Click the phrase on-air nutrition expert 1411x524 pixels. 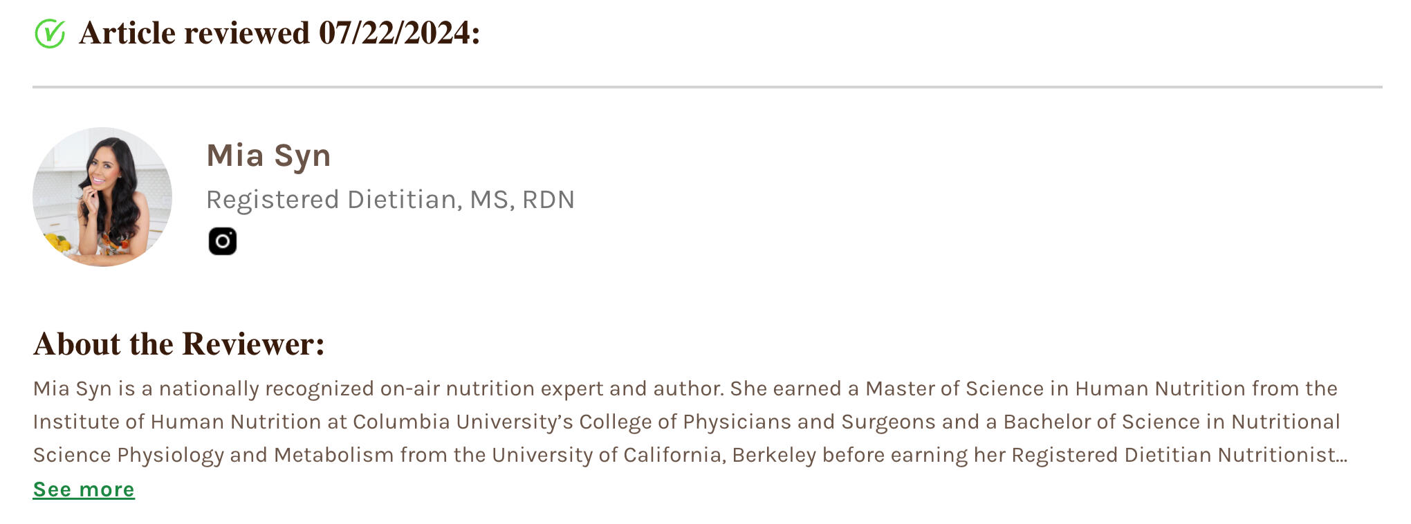(x=492, y=389)
